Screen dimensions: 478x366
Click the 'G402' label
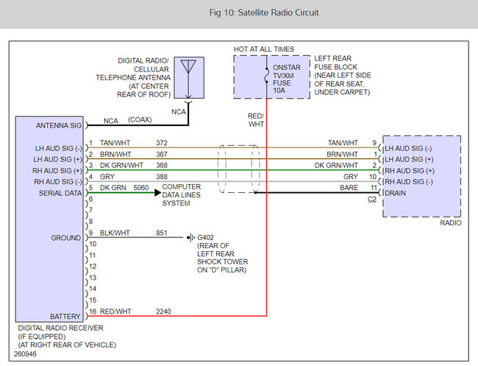(205, 237)
